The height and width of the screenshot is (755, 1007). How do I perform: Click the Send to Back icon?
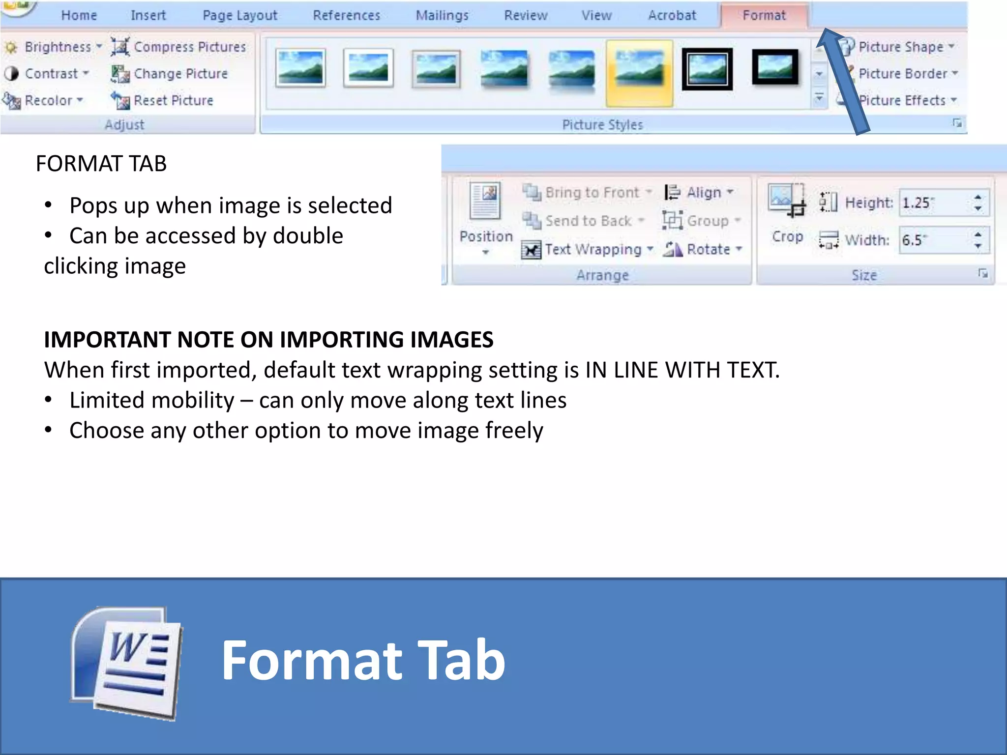(532, 221)
